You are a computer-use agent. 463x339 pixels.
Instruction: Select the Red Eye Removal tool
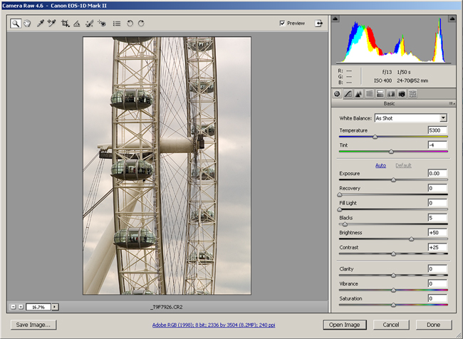(x=102, y=24)
